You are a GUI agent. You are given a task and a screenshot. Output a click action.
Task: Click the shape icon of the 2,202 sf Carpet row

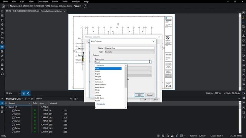pos(13,132)
